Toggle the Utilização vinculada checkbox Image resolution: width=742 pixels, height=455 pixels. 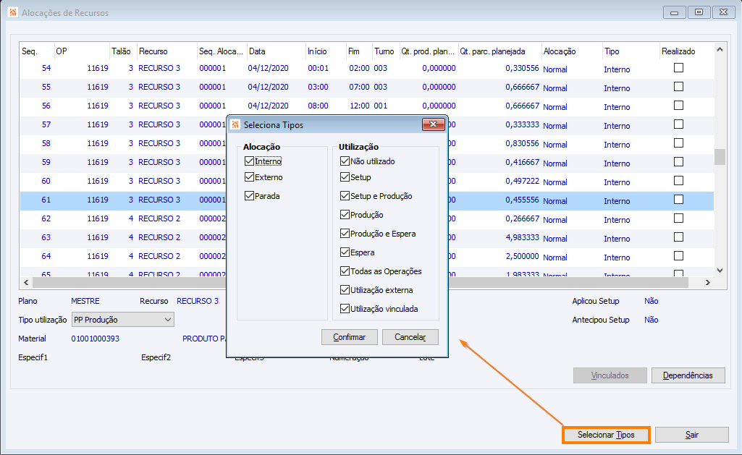(x=345, y=309)
